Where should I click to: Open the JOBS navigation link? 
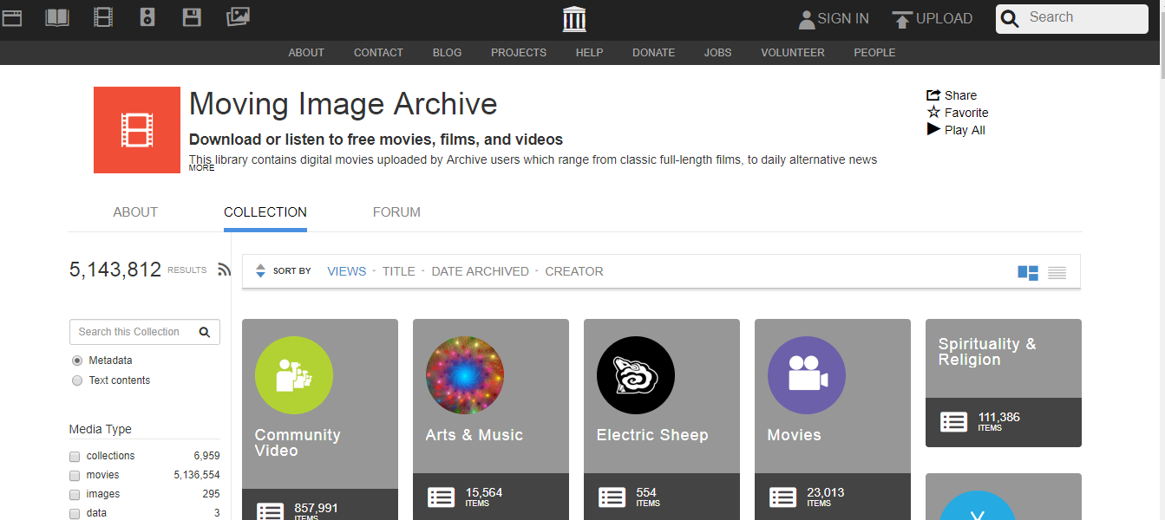pyautogui.click(x=717, y=53)
